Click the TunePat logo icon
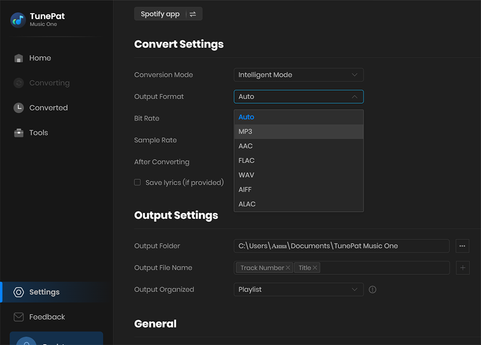This screenshot has height=345, width=481. click(18, 20)
